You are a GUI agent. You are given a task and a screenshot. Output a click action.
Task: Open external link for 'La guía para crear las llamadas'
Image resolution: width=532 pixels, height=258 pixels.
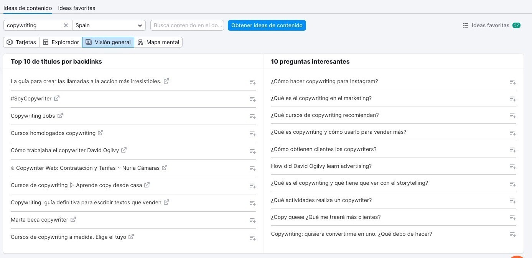(166, 81)
